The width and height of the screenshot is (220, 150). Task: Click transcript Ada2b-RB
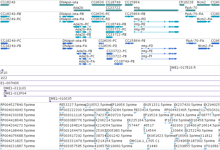pyautogui.click(x=83, y=35)
